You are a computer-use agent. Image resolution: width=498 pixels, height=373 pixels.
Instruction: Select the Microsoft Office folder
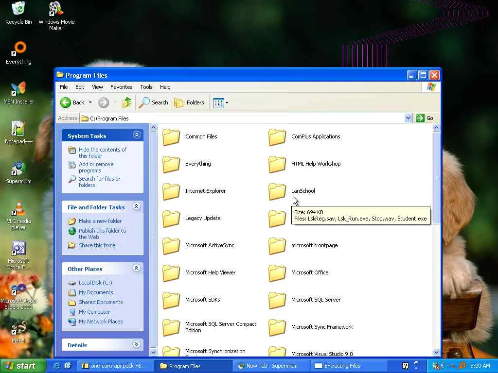pos(299,273)
